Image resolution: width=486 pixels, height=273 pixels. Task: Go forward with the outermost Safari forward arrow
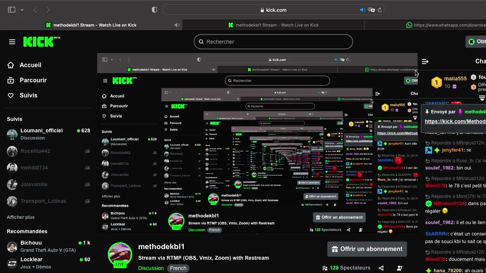point(48,10)
